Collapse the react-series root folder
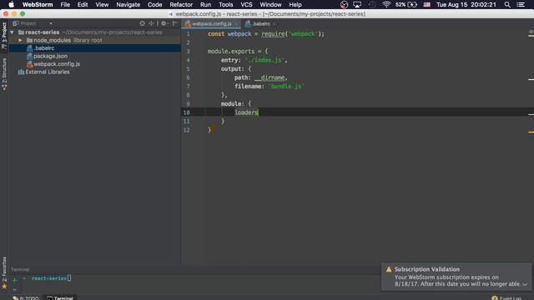The width and height of the screenshot is (534, 300). (x=13, y=32)
